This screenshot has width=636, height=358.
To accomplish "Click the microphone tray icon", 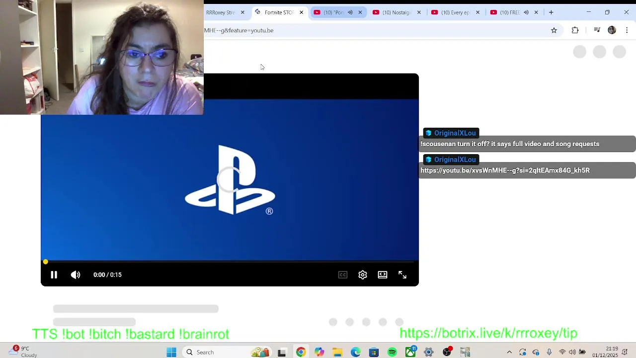I will click(x=549, y=352).
